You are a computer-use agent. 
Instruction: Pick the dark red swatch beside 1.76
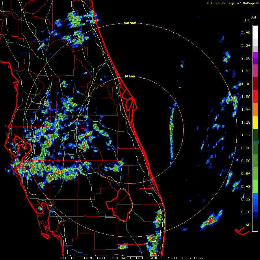tap(255, 84)
